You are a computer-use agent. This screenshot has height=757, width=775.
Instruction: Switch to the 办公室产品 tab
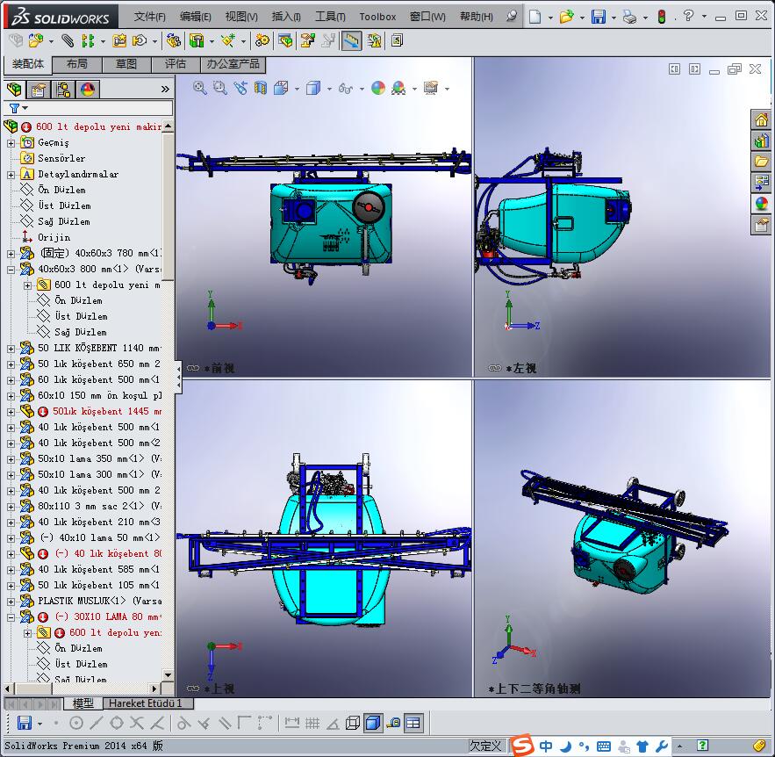pos(233,64)
